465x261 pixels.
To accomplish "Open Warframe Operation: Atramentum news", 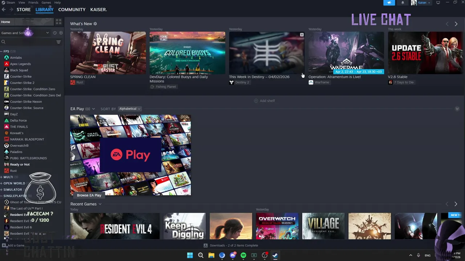I will (346, 53).
